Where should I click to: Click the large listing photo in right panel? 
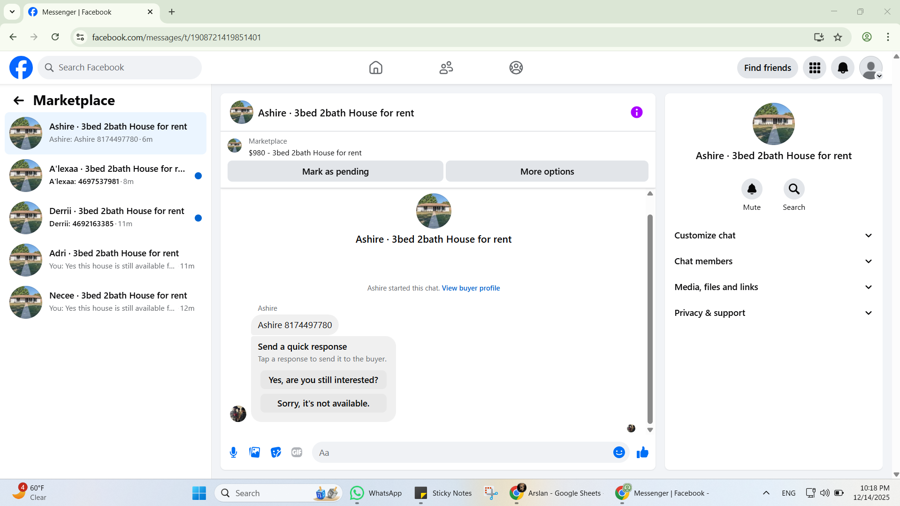[773, 124]
